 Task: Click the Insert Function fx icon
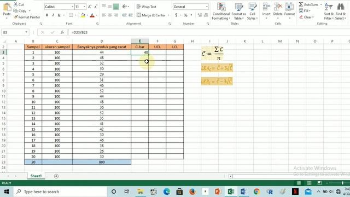click(62, 32)
